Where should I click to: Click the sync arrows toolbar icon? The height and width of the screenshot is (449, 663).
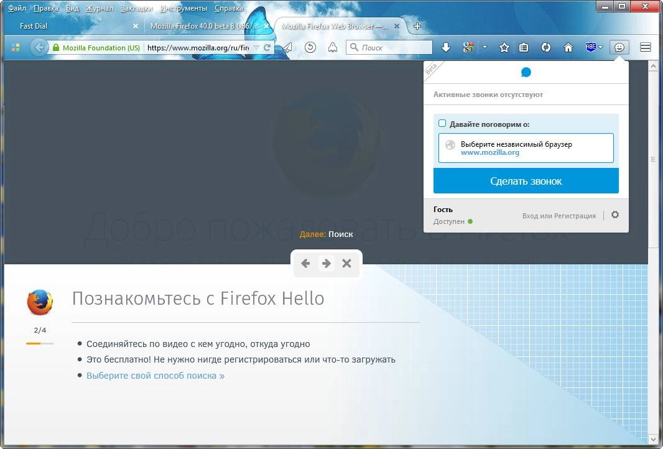pos(546,47)
